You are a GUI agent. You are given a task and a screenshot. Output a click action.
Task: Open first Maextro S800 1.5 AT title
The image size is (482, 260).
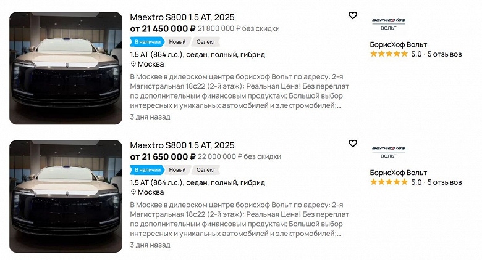click(182, 17)
